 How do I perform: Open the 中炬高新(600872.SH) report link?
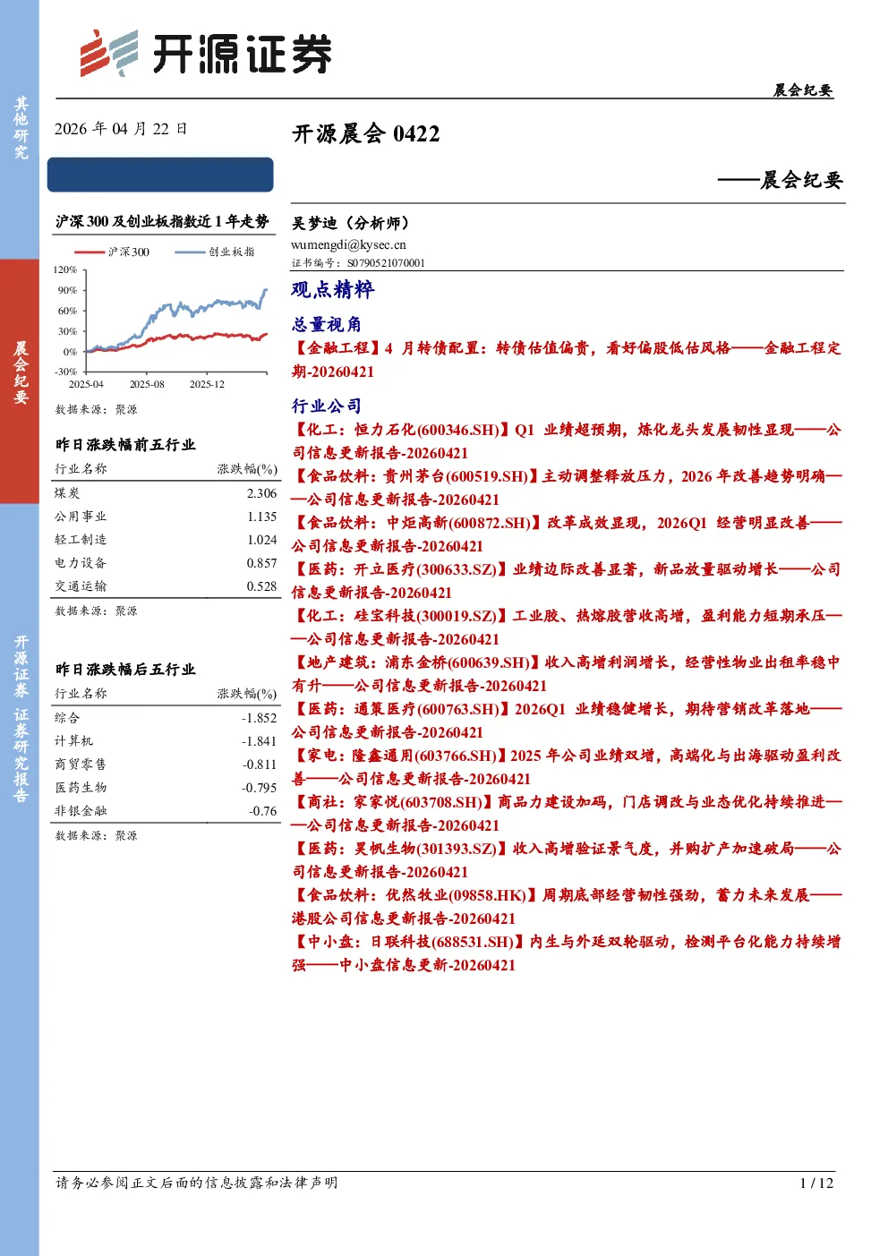click(567, 534)
